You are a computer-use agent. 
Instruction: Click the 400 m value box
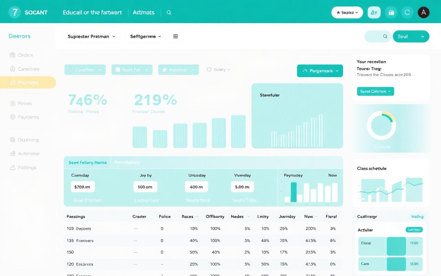pos(196,187)
